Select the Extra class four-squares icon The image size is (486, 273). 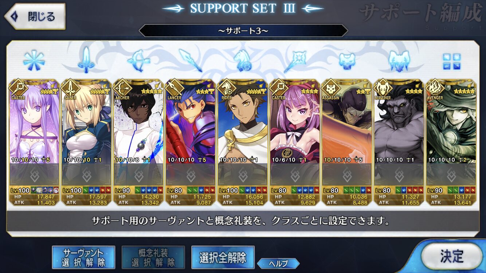click(452, 62)
